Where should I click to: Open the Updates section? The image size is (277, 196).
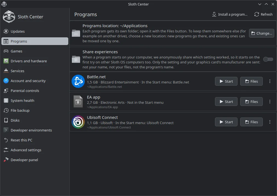point(35,31)
